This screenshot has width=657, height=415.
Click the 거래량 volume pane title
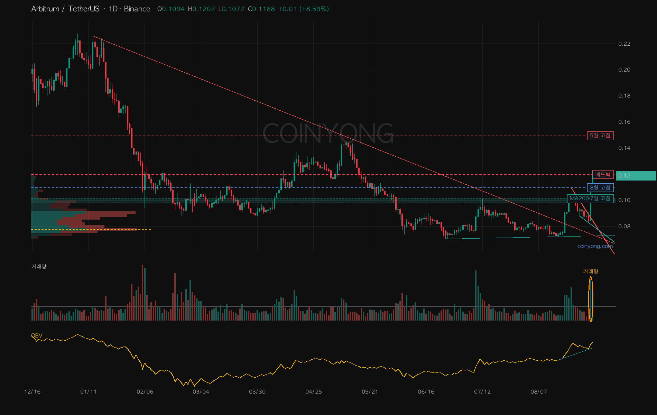pyautogui.click(x=39, y=266)
